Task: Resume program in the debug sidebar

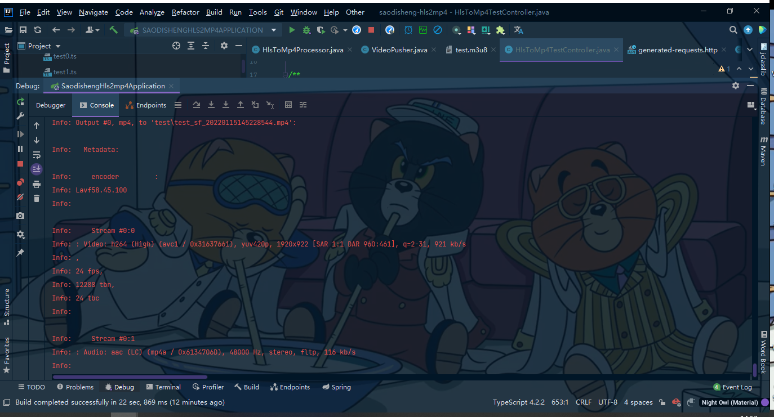Action: (x=20, y=134)
